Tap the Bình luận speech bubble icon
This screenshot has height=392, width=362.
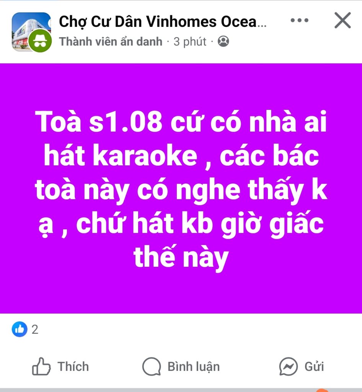152,366
